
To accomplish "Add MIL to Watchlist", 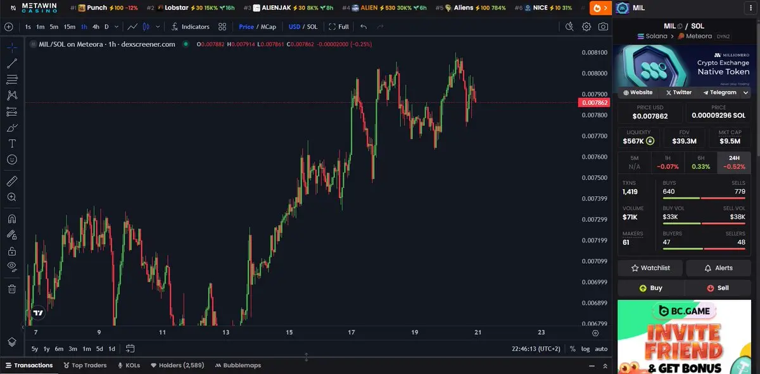I will click(x=650, y=268).
